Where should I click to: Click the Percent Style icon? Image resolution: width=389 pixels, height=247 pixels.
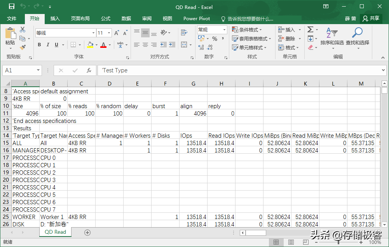coord(215,39)
